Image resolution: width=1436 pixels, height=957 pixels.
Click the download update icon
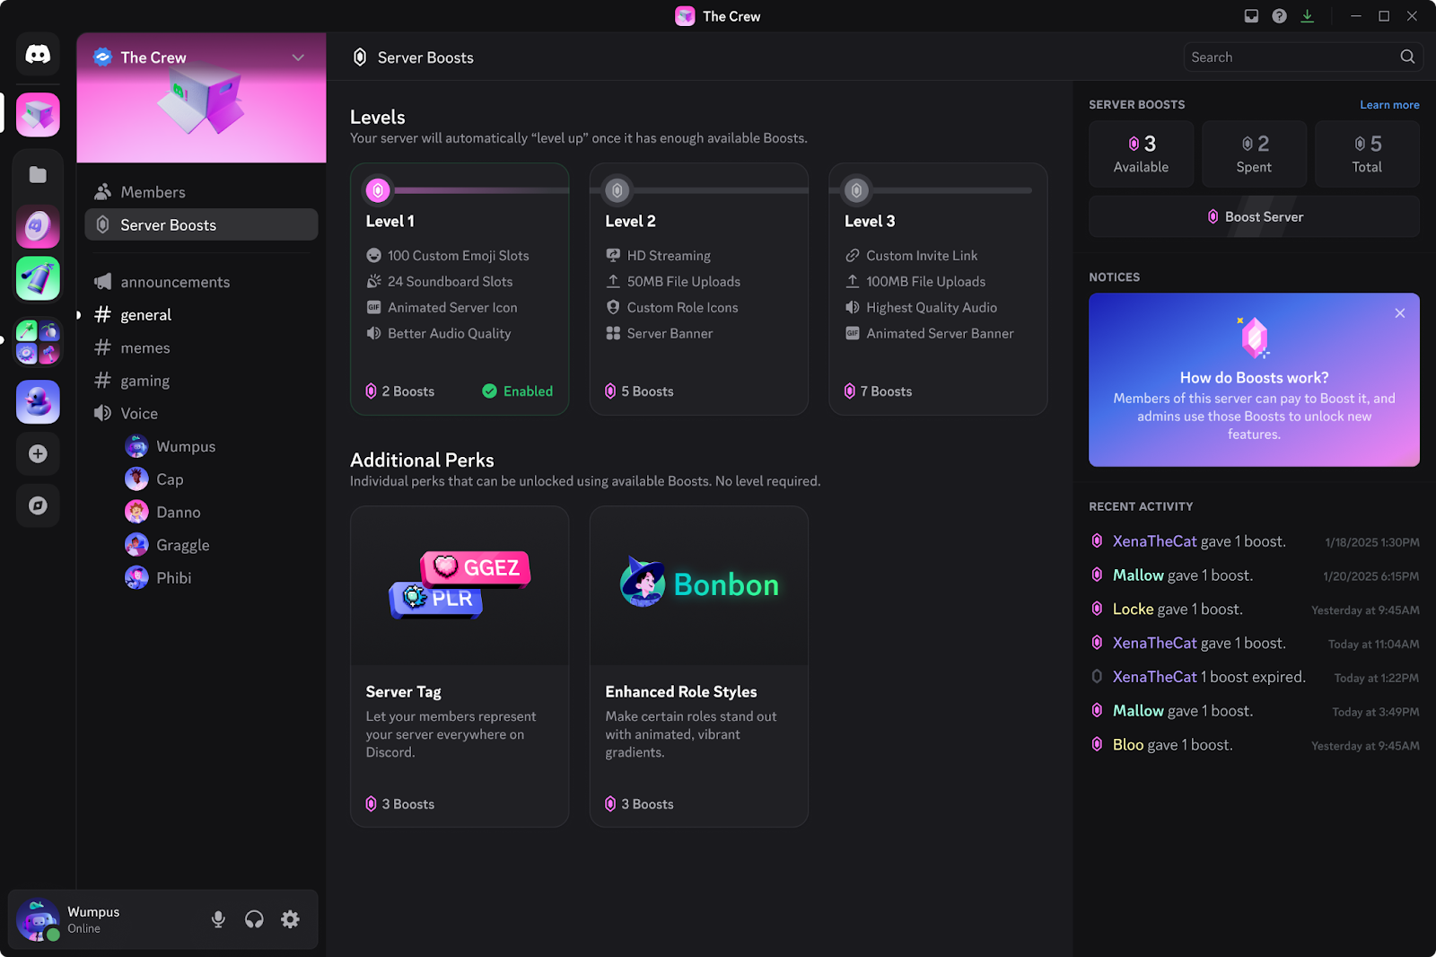pos(1307,16)
